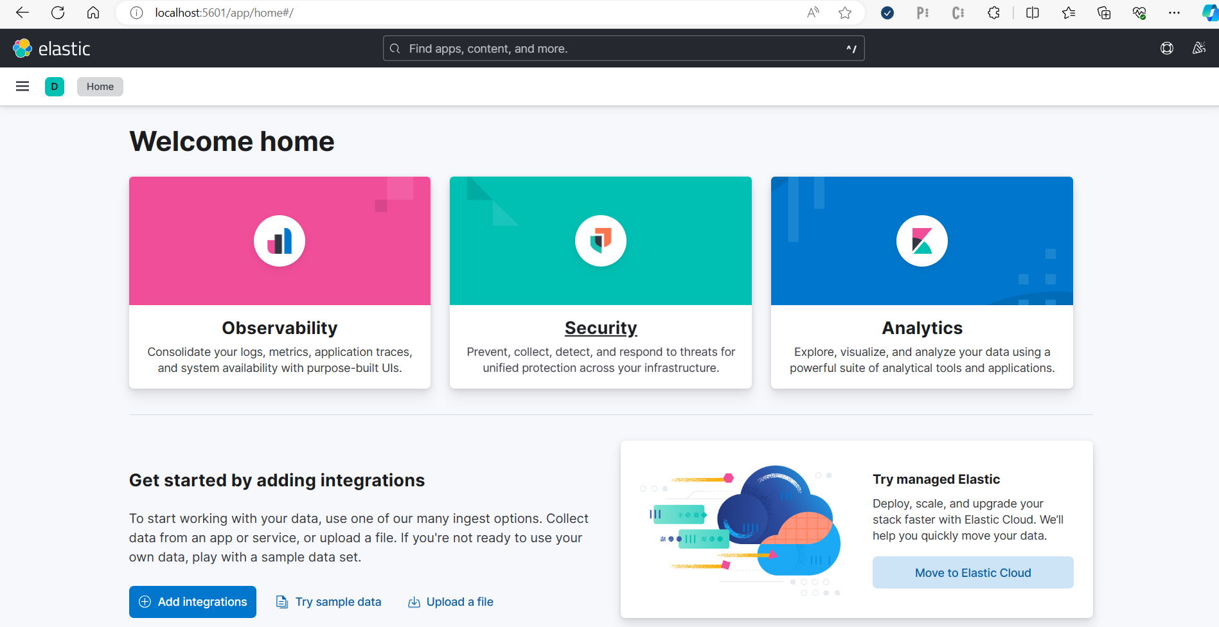Click the Try sample data link
Image resolution: width=1219 pixels, height=627 pixels.
click(328, 602)
